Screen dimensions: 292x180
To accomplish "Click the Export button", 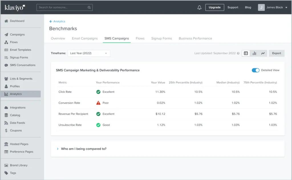I will (276, 53).
